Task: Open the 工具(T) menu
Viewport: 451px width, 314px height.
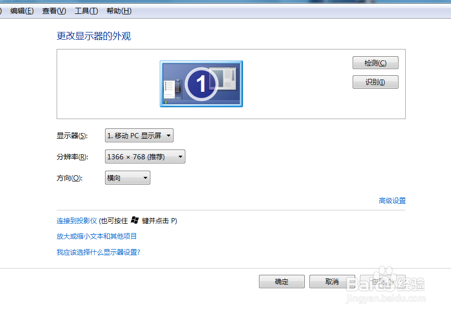Action: coord(86,11)
